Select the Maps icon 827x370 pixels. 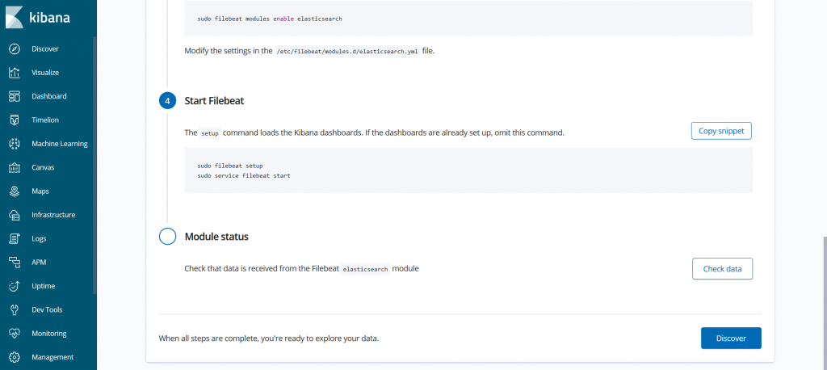(15, 191)
